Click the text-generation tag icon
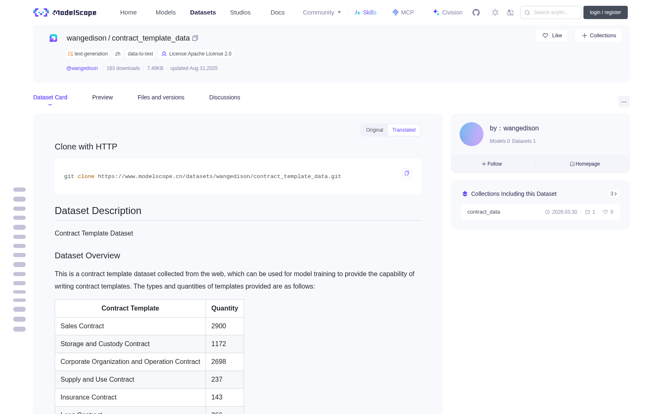Viewport: 663px width, 414px height. [x=70, y=54]
